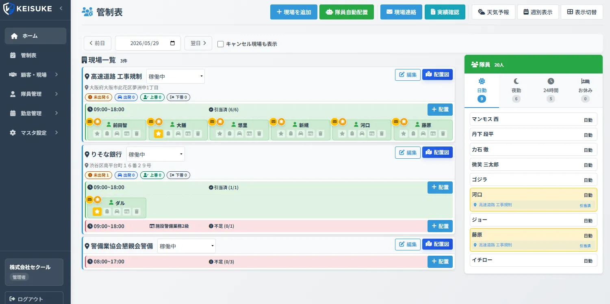Click the trash icon on 藤原 card

(443, 133)
